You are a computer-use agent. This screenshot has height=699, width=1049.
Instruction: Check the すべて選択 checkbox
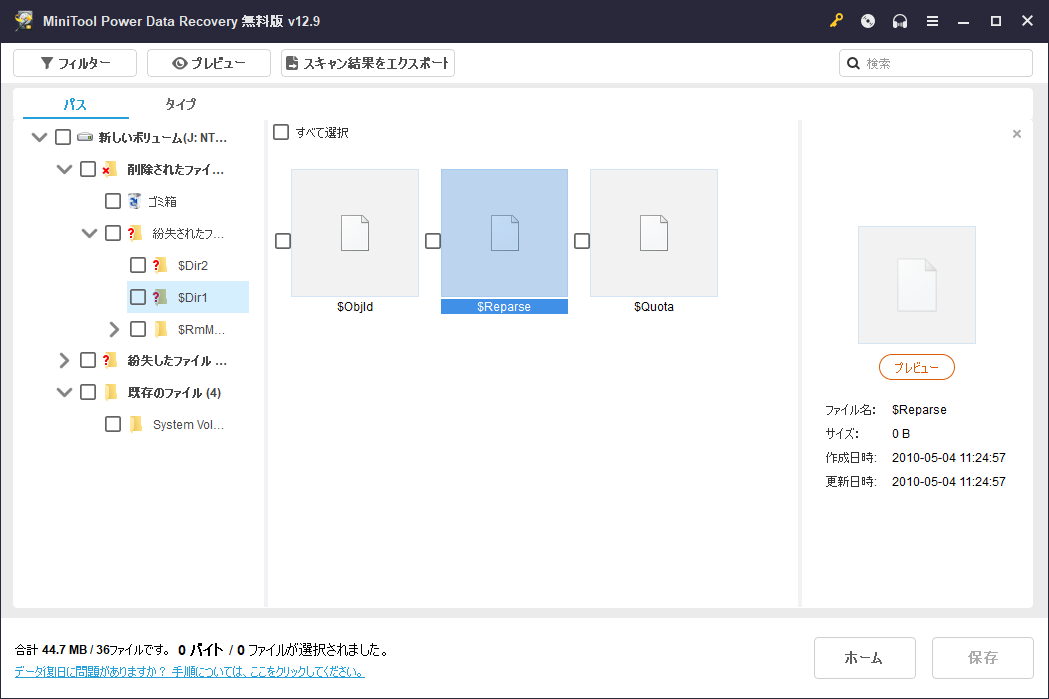coord(281,132)
